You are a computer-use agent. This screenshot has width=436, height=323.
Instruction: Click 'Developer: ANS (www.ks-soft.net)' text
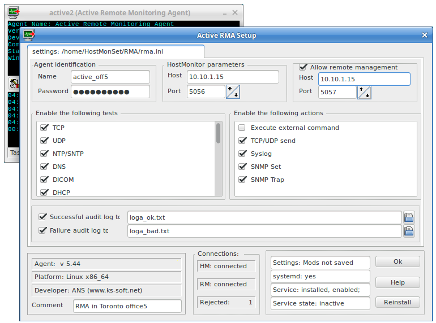[x=88, y=290]
